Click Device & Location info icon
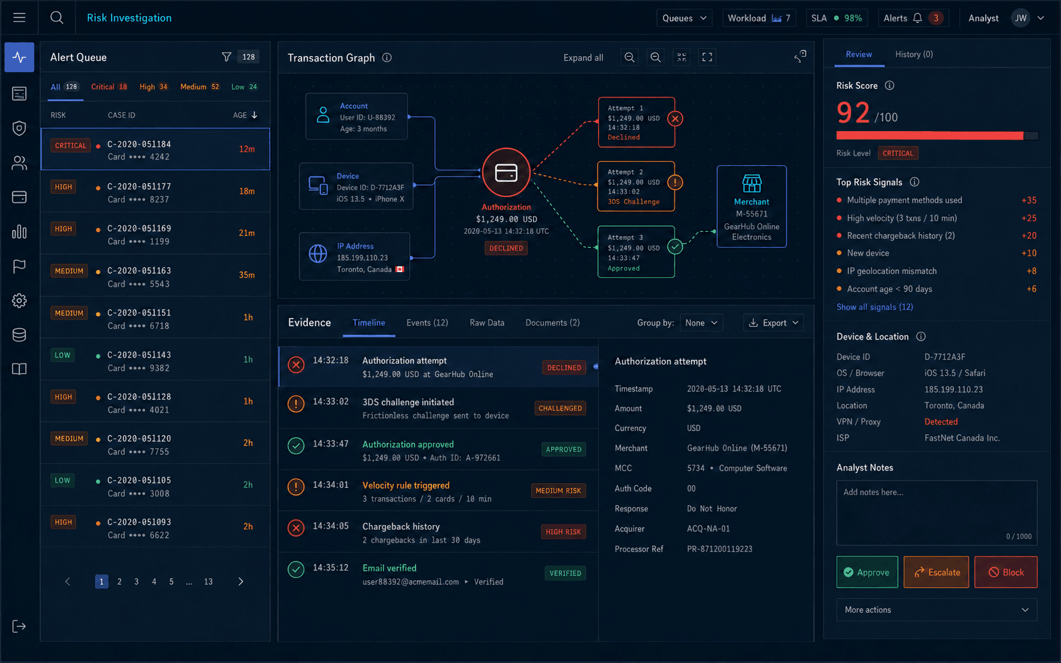 coord(921,336)
